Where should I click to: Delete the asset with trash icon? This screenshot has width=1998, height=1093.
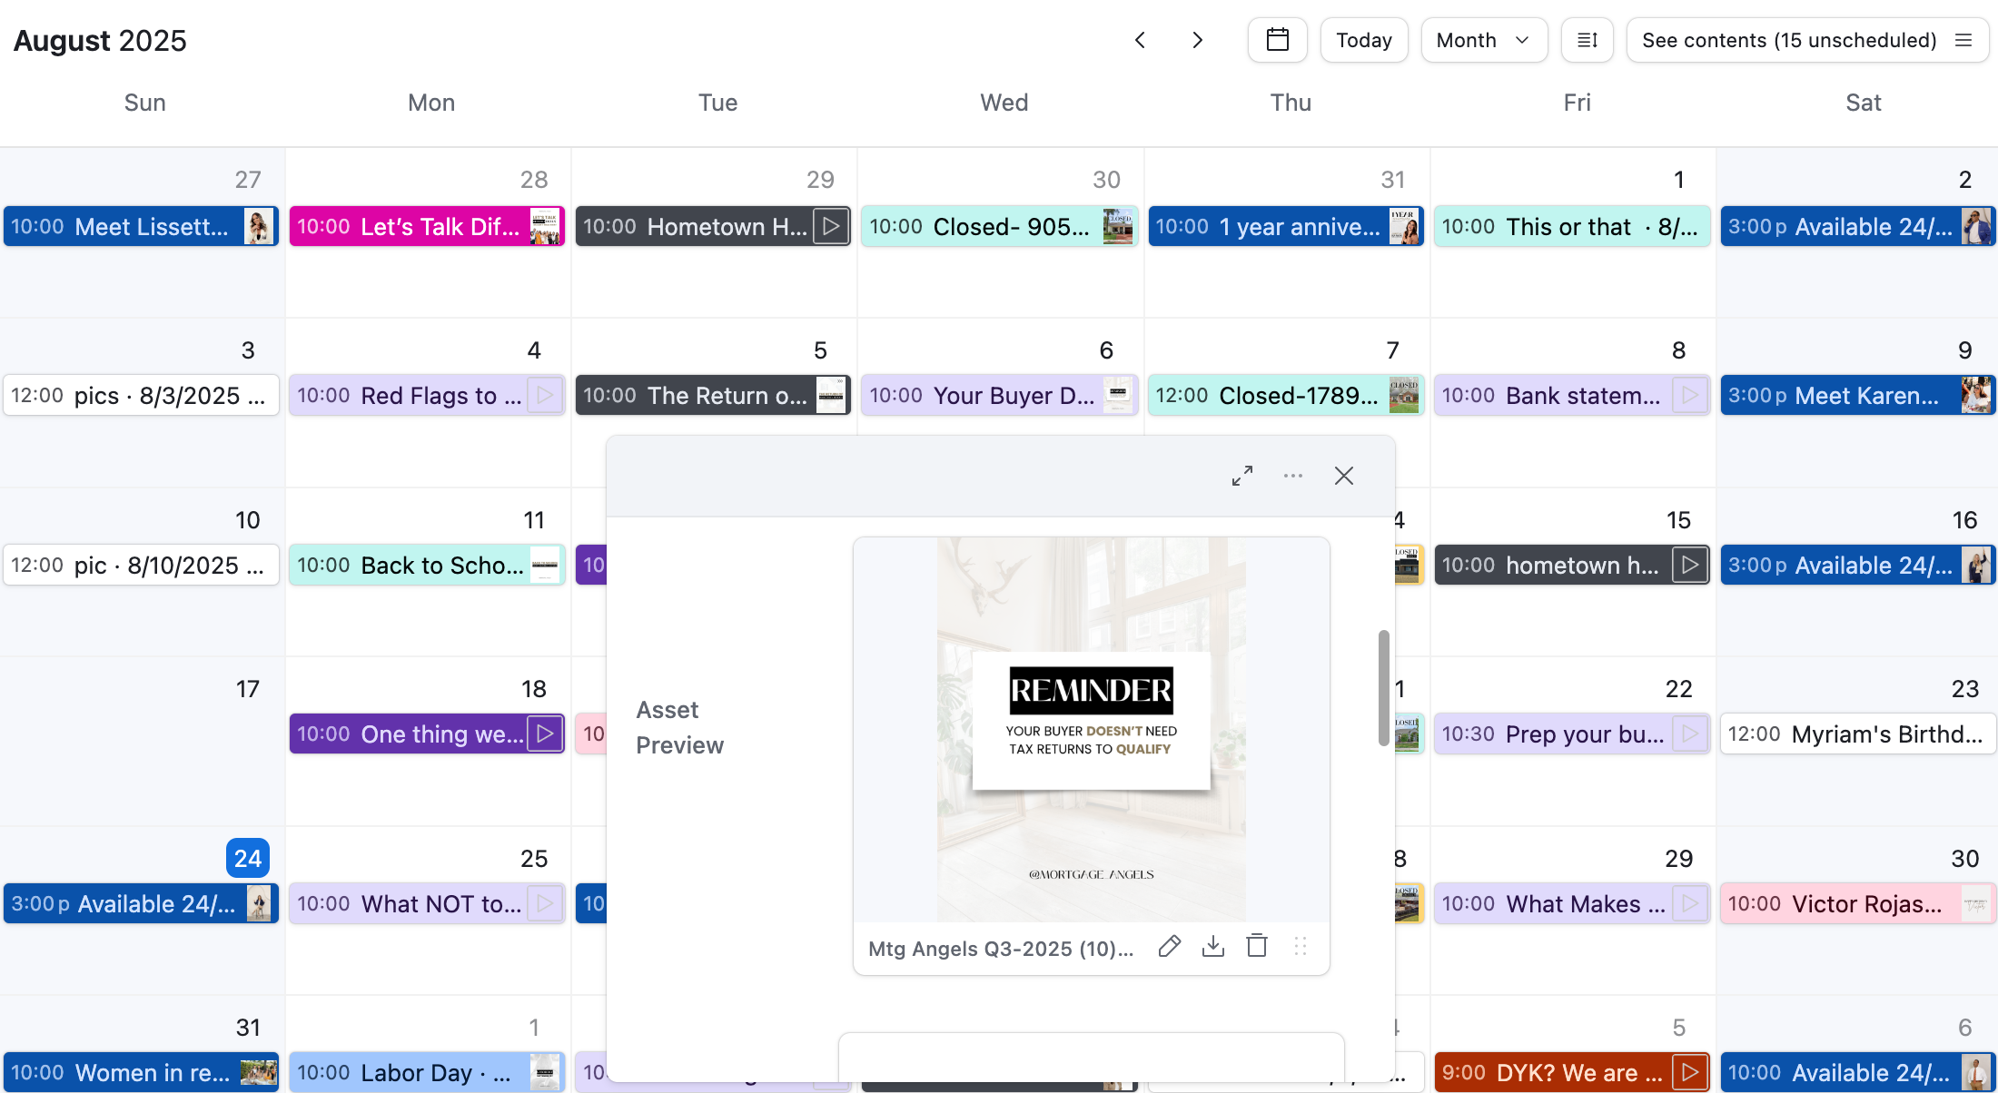tap(1257, 947)
